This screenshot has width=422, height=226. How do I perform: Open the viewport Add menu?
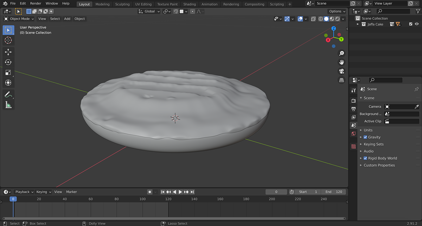pos(67,19)
